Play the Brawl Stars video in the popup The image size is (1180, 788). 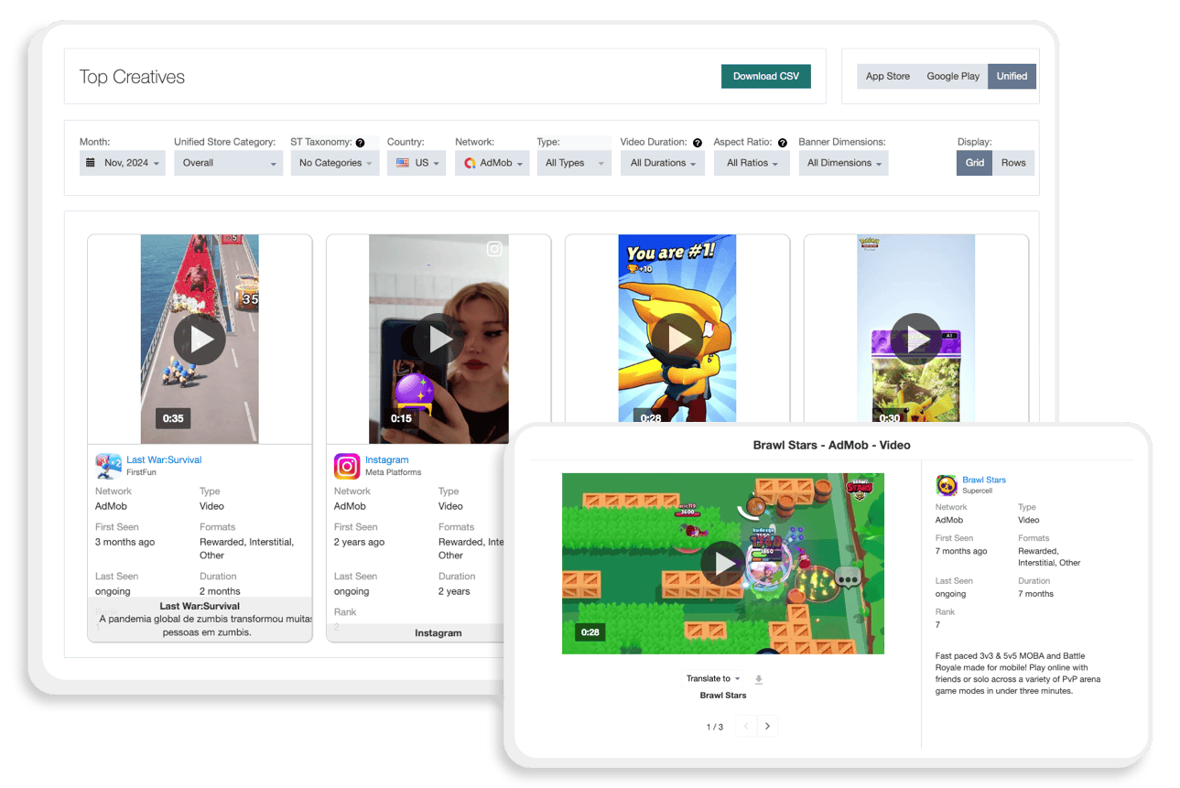click(x=723, y=564)
